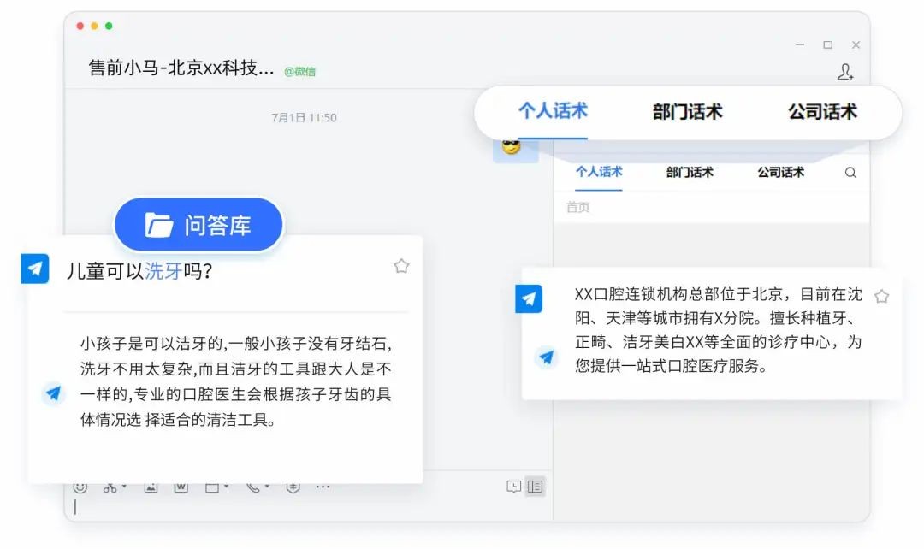
Task: Open the 问答库 button
Action: [198, 225]
